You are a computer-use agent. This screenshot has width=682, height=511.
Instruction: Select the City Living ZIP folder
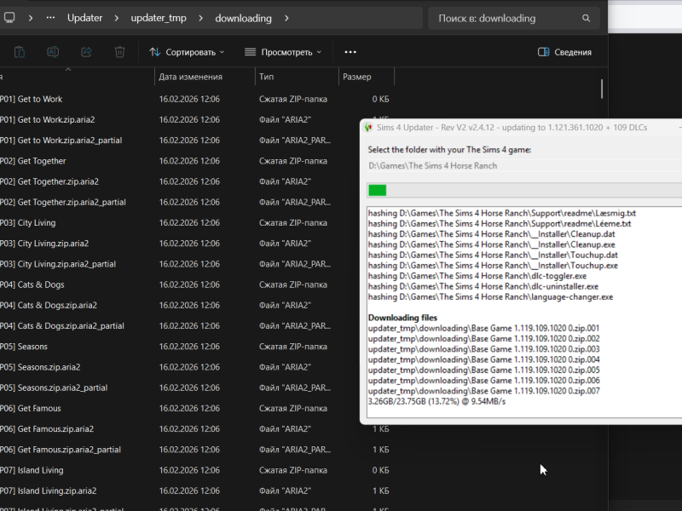(37, 223)
